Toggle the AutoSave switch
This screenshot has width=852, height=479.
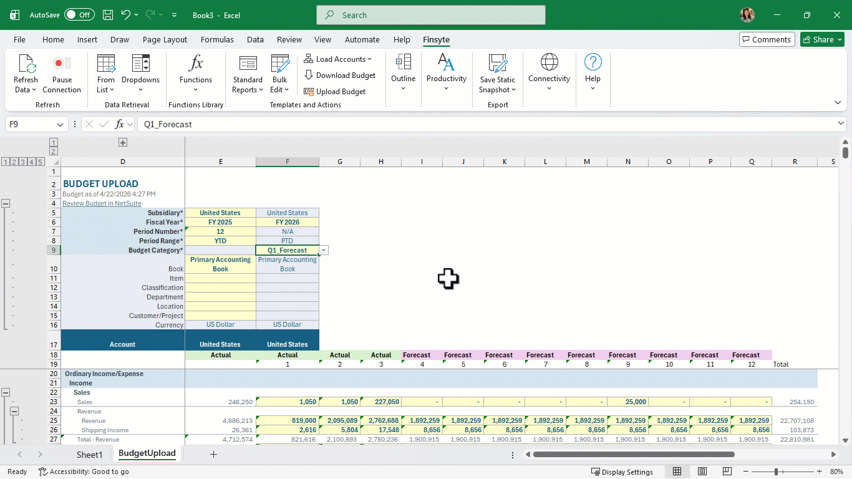pos(79,15)
